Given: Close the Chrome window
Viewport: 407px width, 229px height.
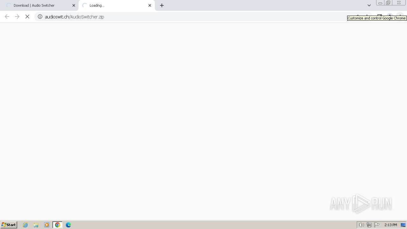Looking at the screenshot, I should point(399,3).
